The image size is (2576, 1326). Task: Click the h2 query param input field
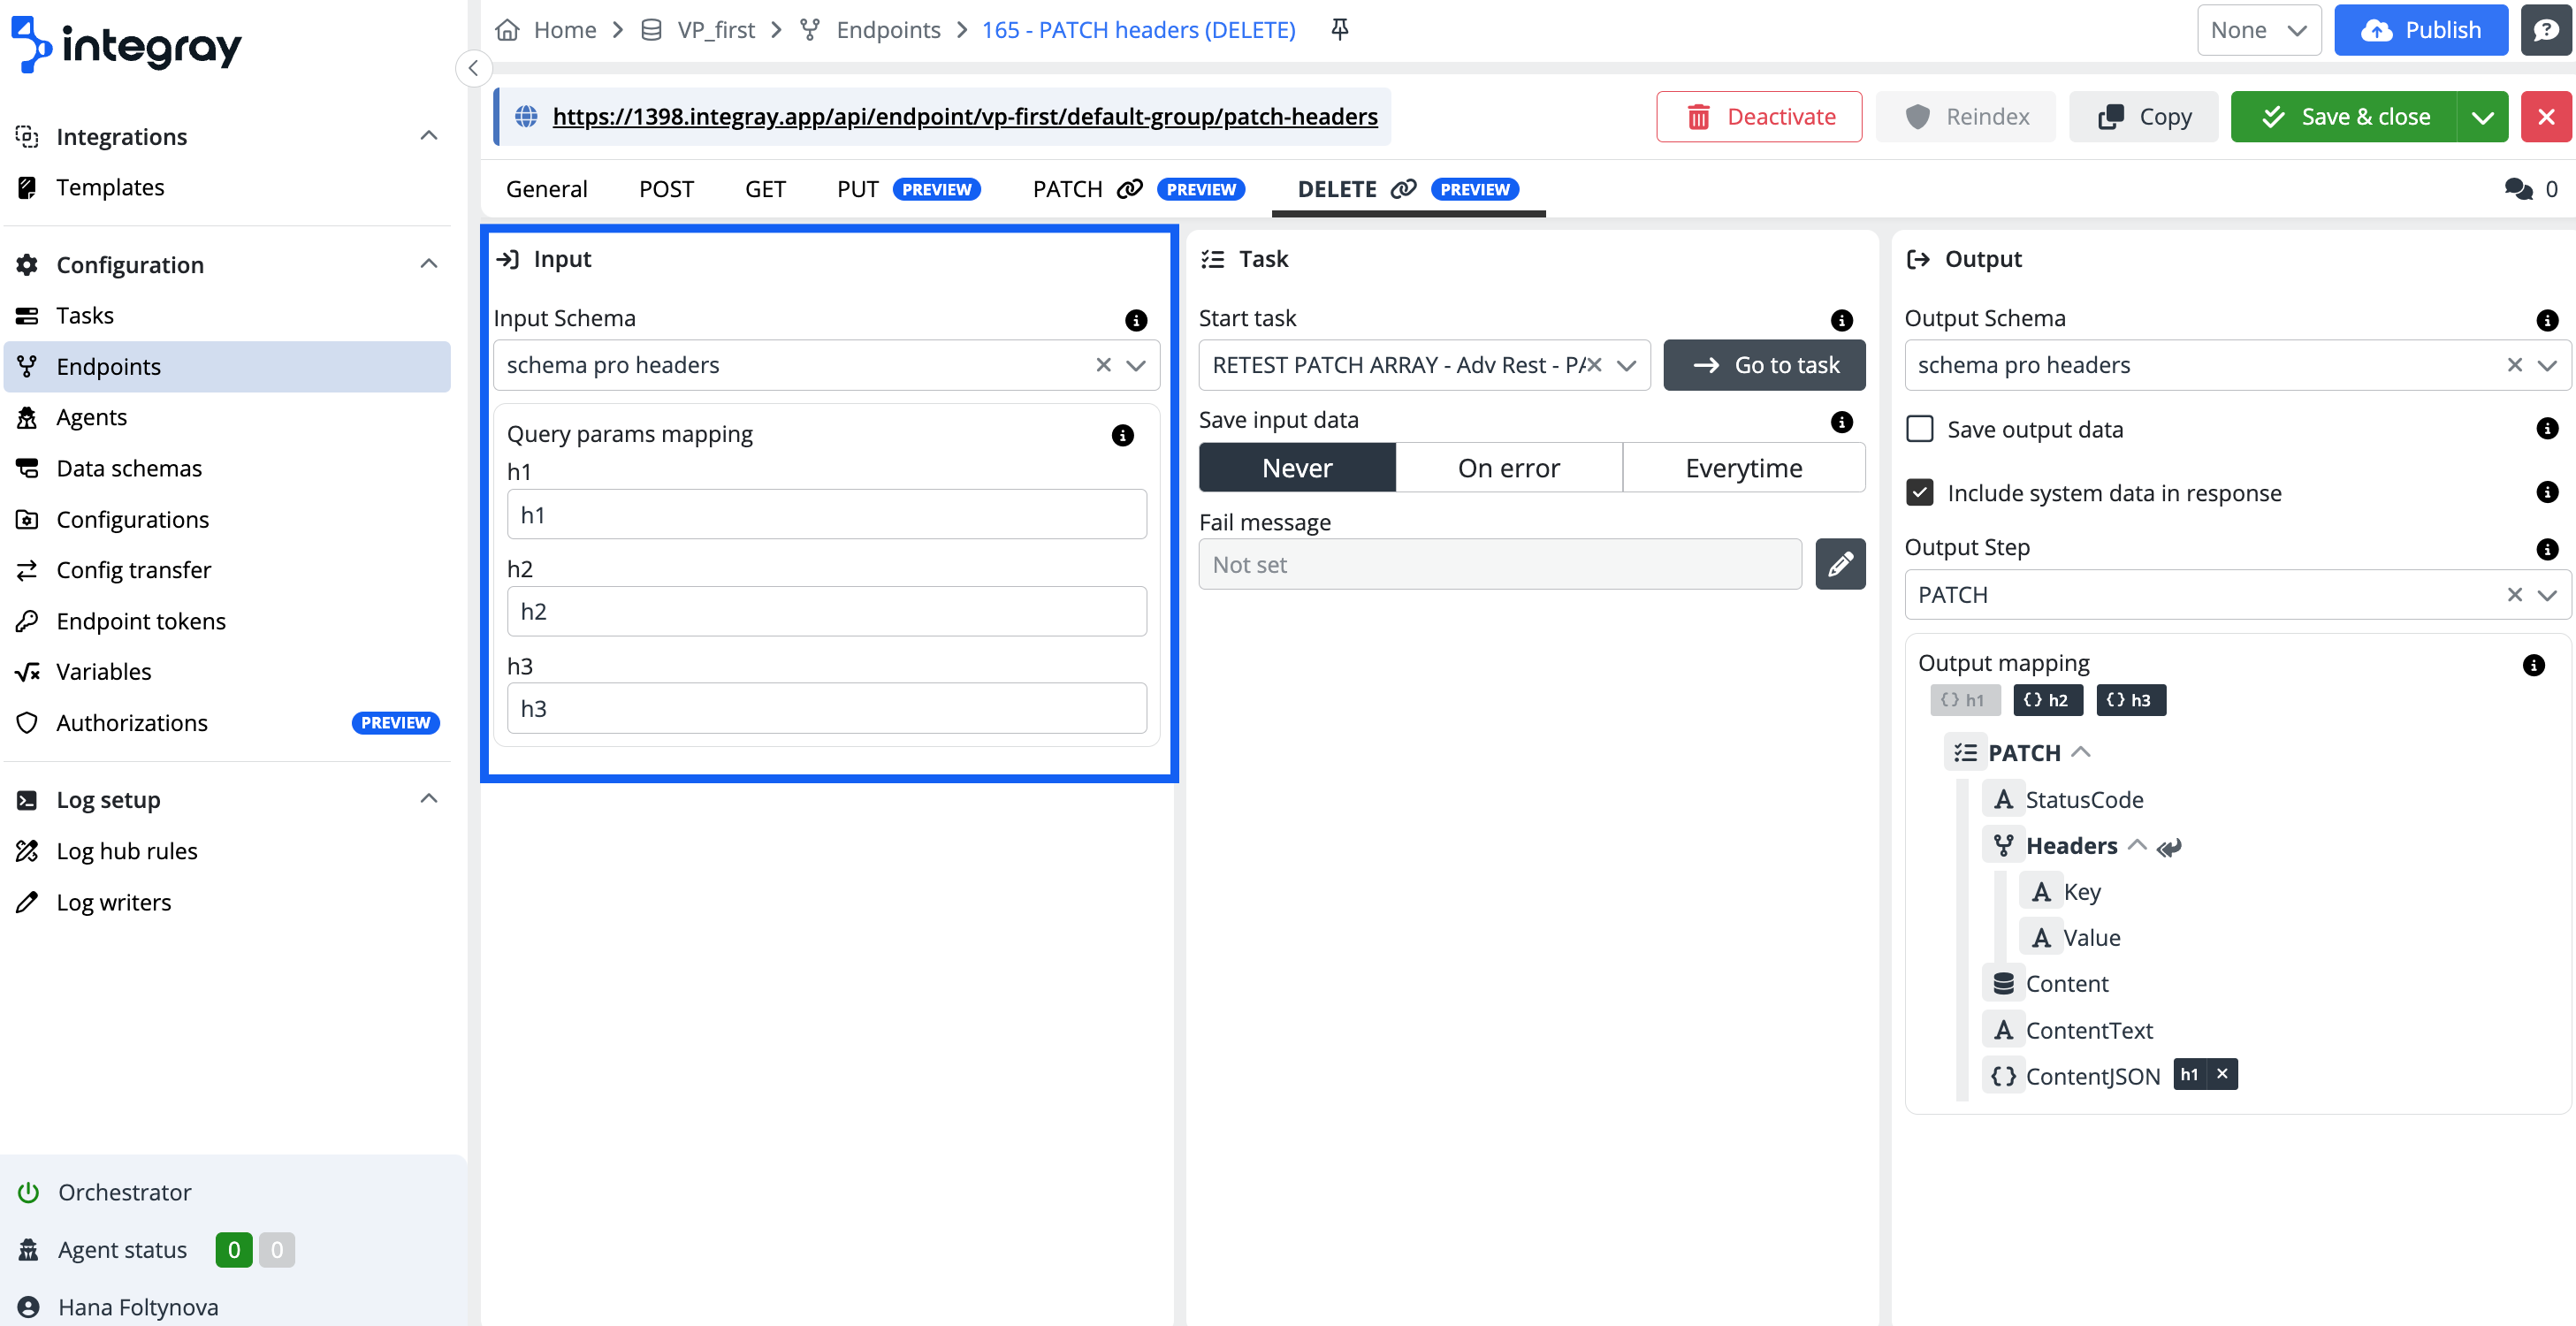(826, 612)
